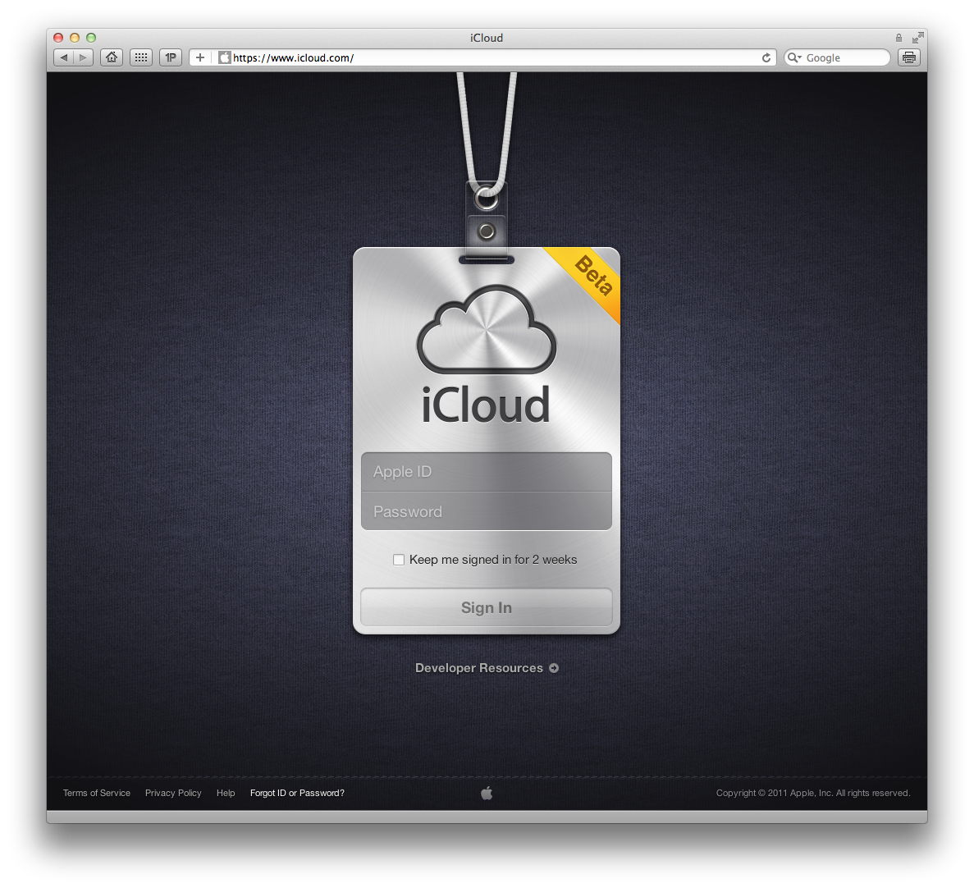This screenshot has height=888, width=974.
Task: Expand the Google search magnifier dropdown
Action: pos(794,57)
